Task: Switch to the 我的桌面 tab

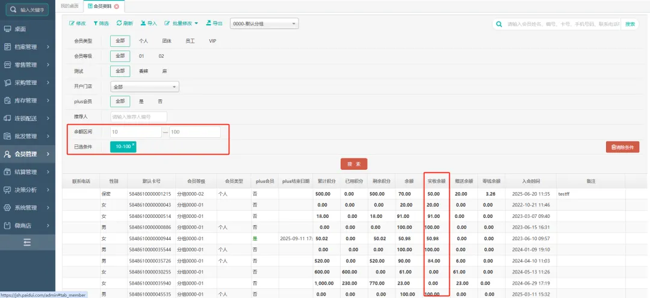Action: [x=69, y=6]
